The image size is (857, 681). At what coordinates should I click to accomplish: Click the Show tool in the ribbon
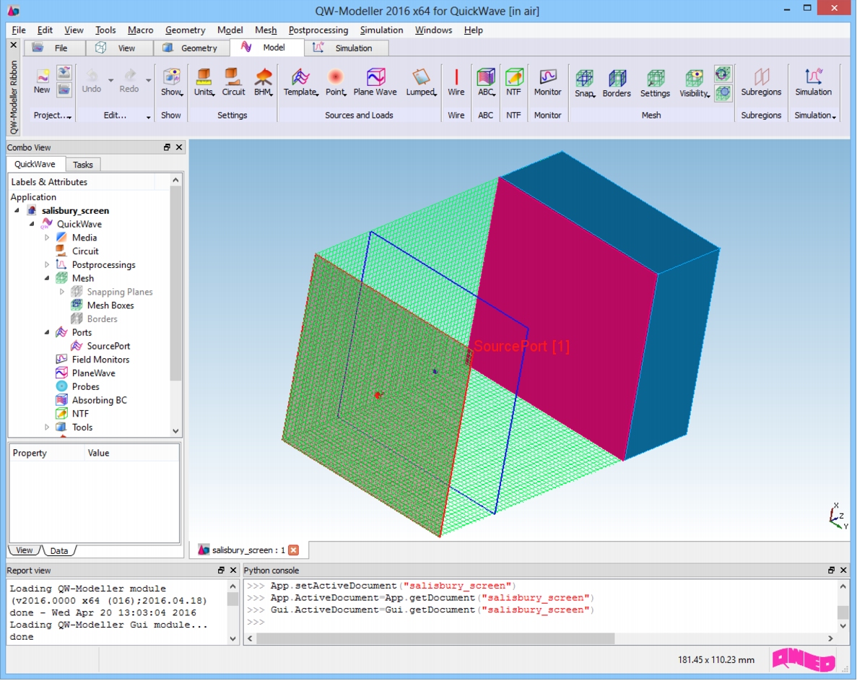(x=172, y=82)
